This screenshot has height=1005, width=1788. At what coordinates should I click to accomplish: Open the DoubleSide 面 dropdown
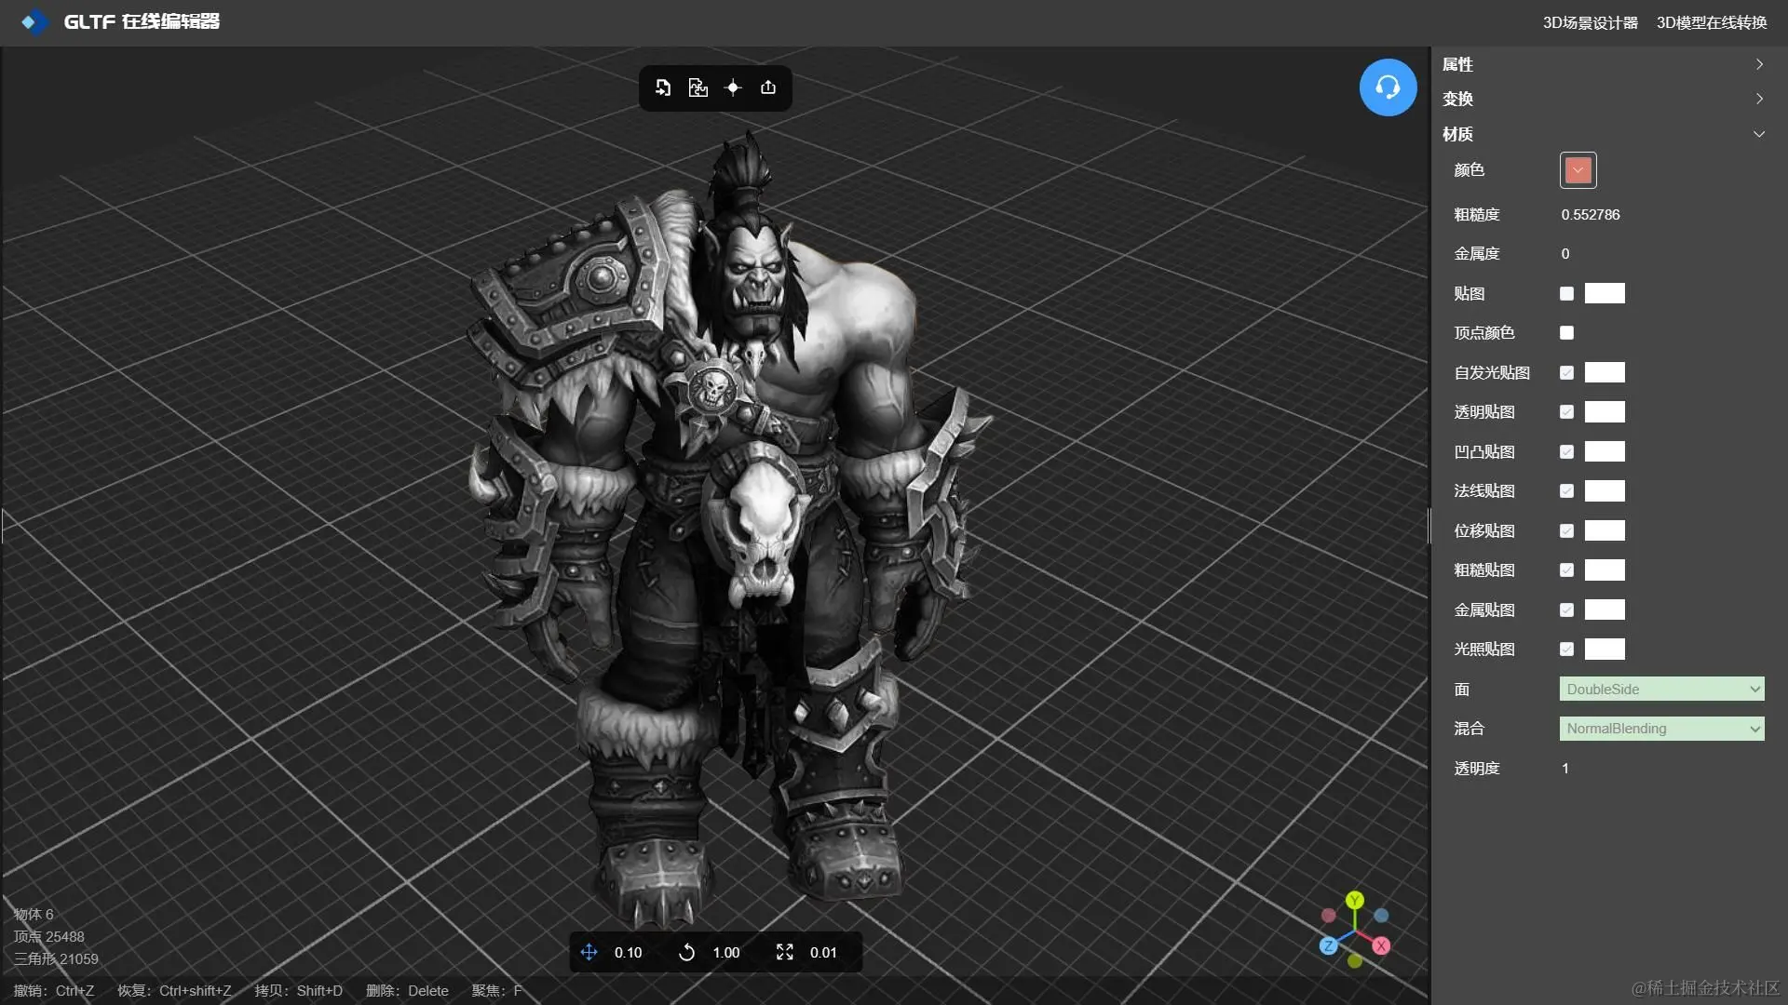[x=1661, y=690]
